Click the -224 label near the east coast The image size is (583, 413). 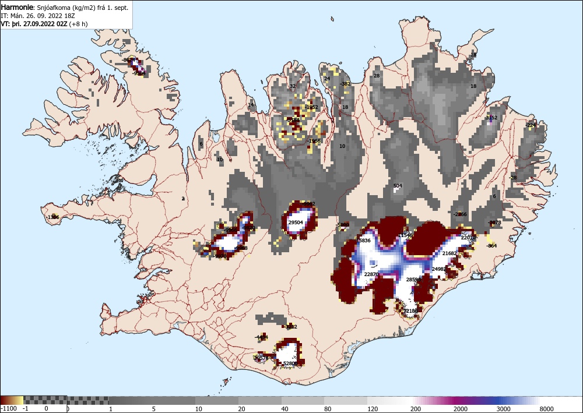tap(531, 125)
